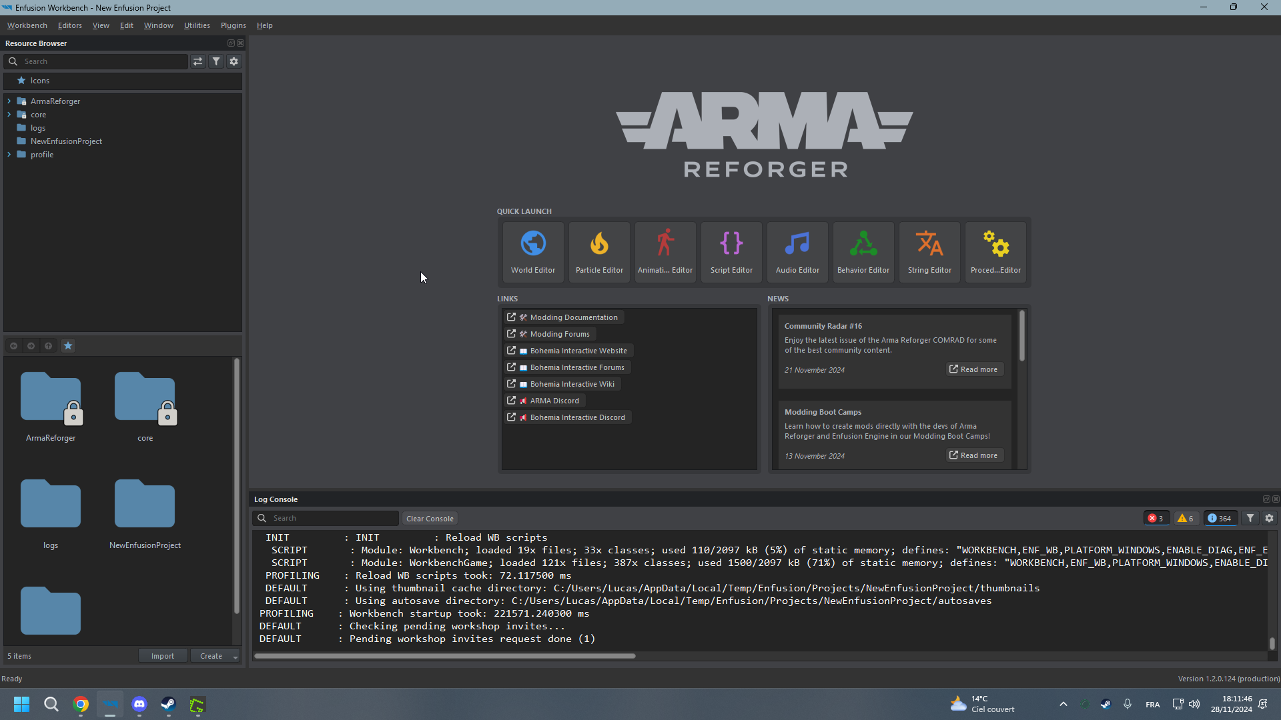Viewport: 1281px width, 720px height.
Task: Open the Modding Documentation link
Action: pos(564,317)
